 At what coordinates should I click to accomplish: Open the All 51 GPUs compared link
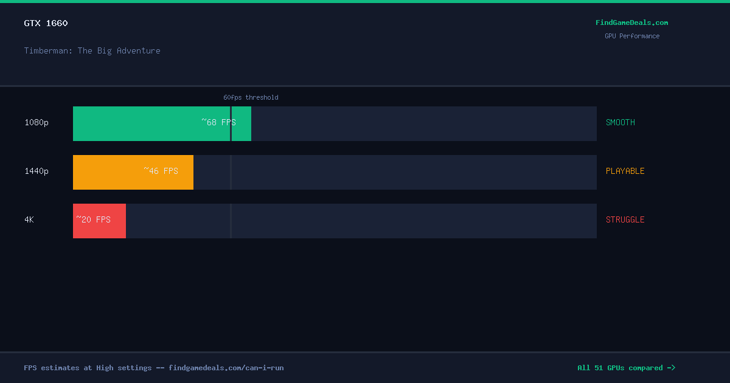[x=626, y=368]
